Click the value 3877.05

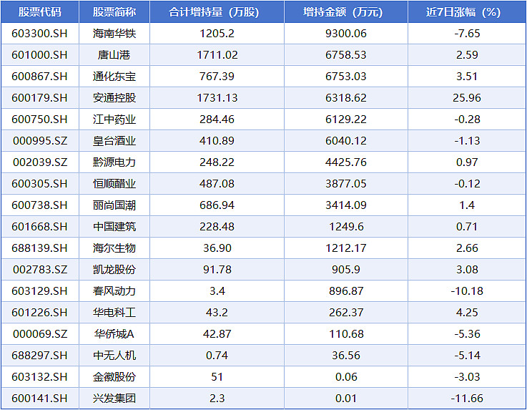[346, 184]
